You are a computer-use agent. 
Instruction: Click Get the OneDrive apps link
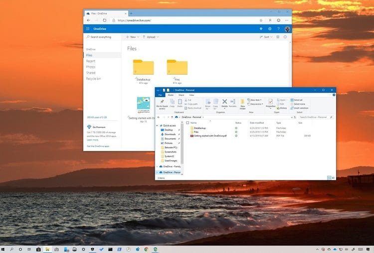pos(98,146)
